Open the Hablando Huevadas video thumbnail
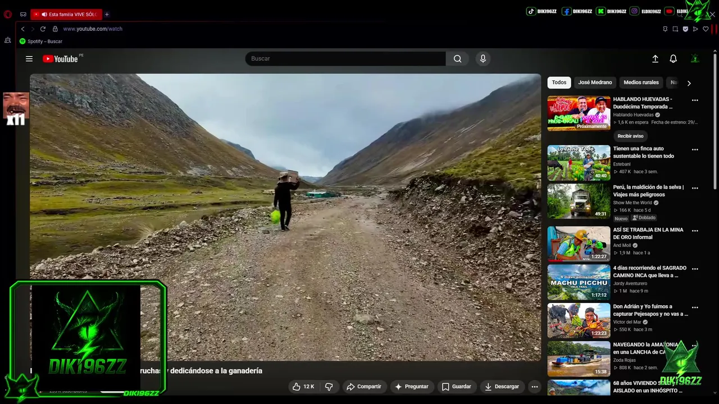The width and height of the screenshot is (719, 404). (x=579, y=113)
